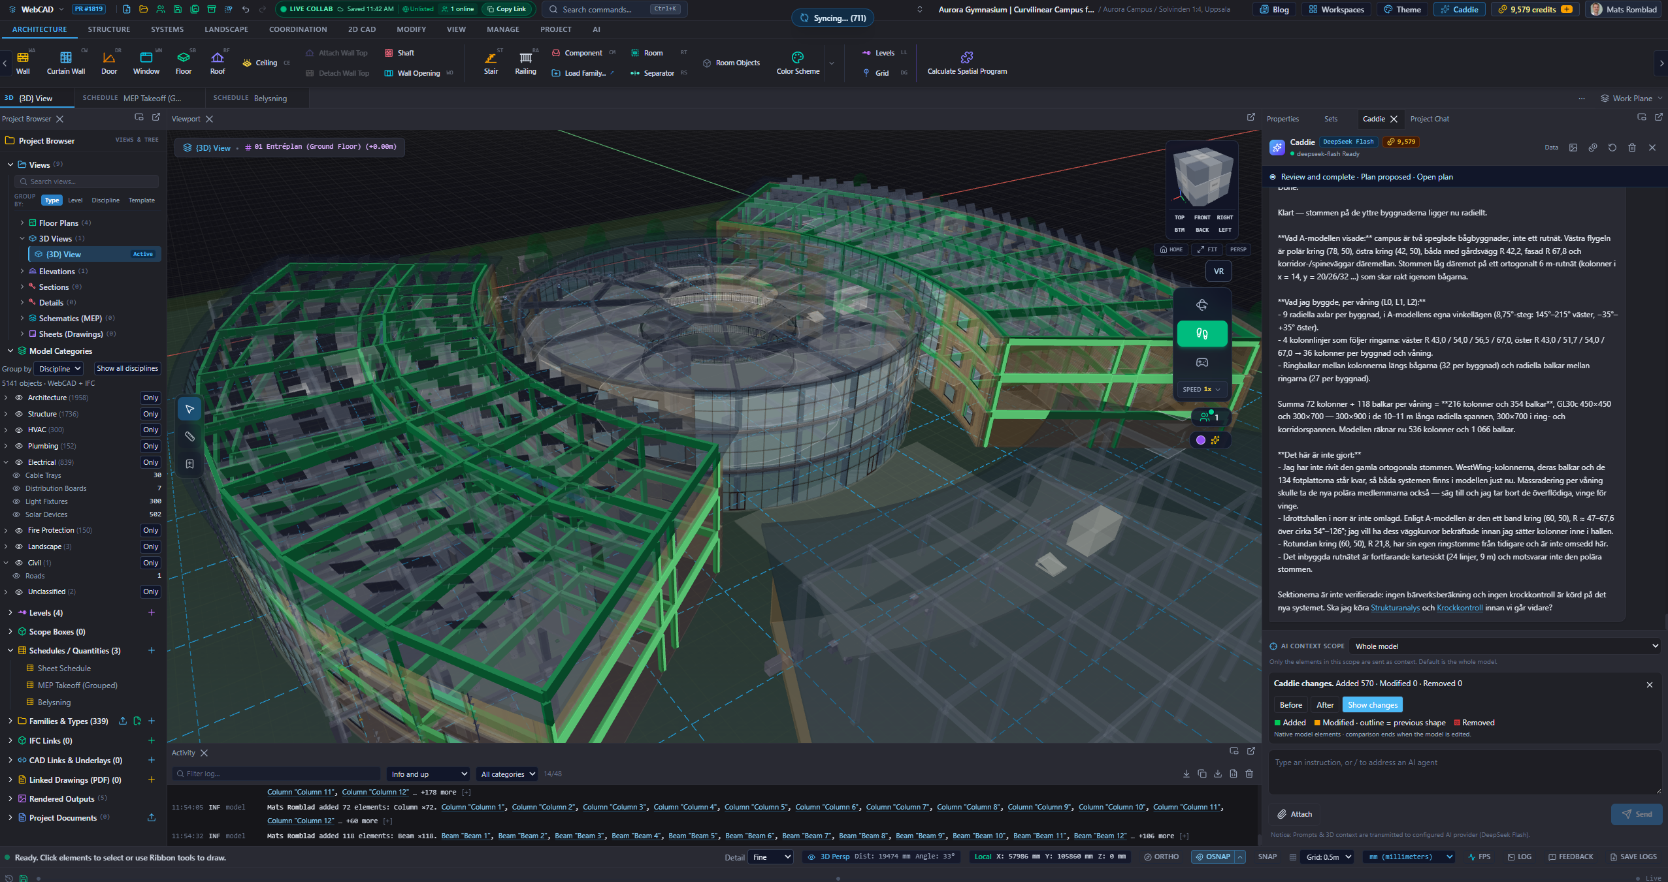Choose the Room tool
The height and width of the screenshot is (882, 1668).
coord(647,53)
